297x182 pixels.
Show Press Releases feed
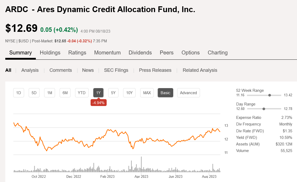(x=155, y=70)
